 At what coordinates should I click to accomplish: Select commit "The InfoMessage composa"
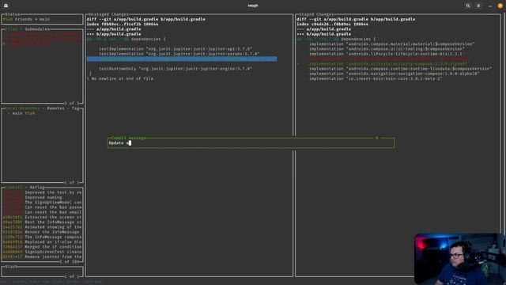[x=42, y=237]
